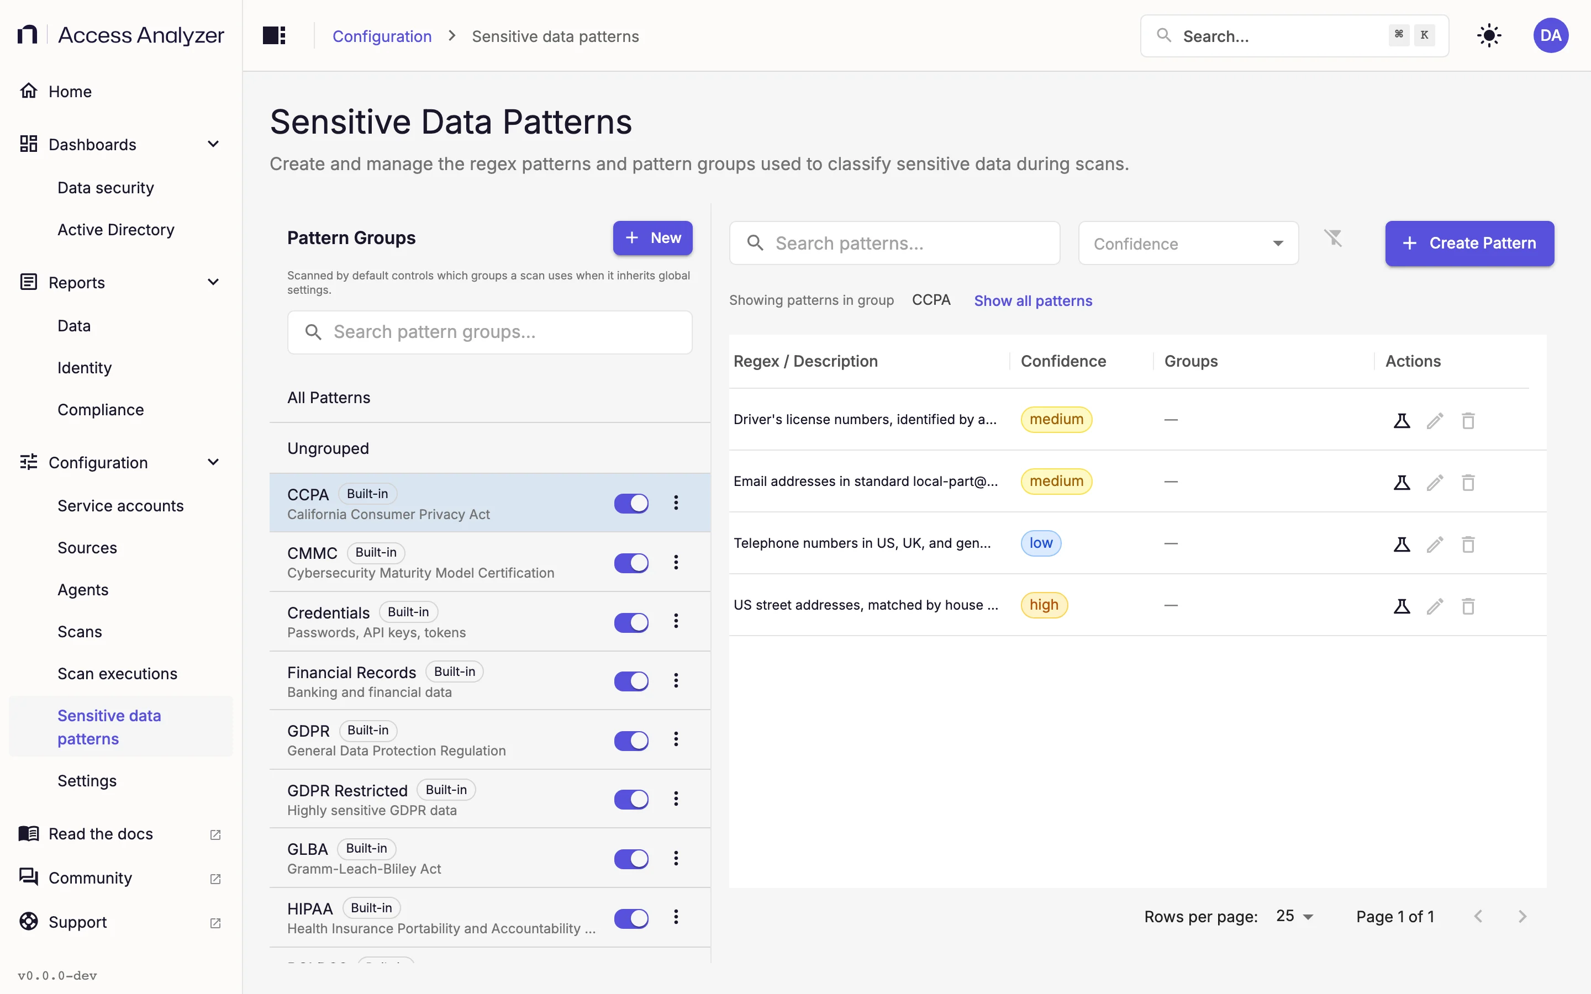Switch theme with the sun icon

click(x=1488, y=35)
